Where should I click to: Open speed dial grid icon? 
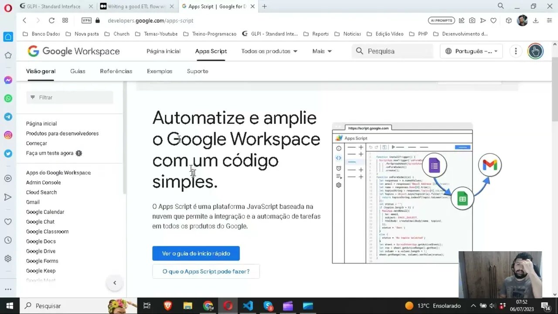pos(65,20)
